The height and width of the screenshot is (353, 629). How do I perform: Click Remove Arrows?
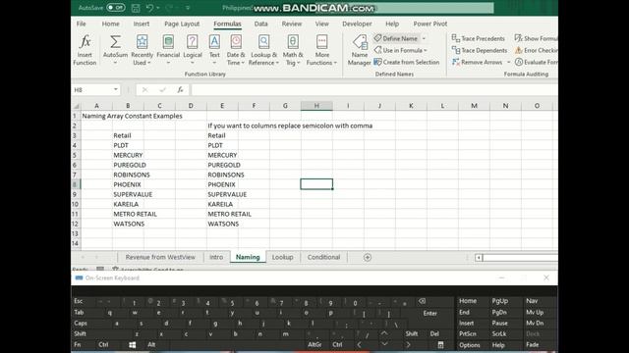click(477, 62)
